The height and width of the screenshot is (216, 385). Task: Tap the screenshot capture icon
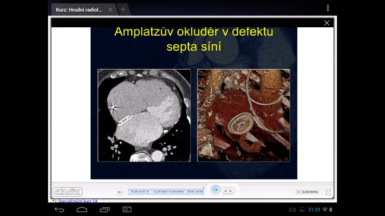tap(127, 209)
